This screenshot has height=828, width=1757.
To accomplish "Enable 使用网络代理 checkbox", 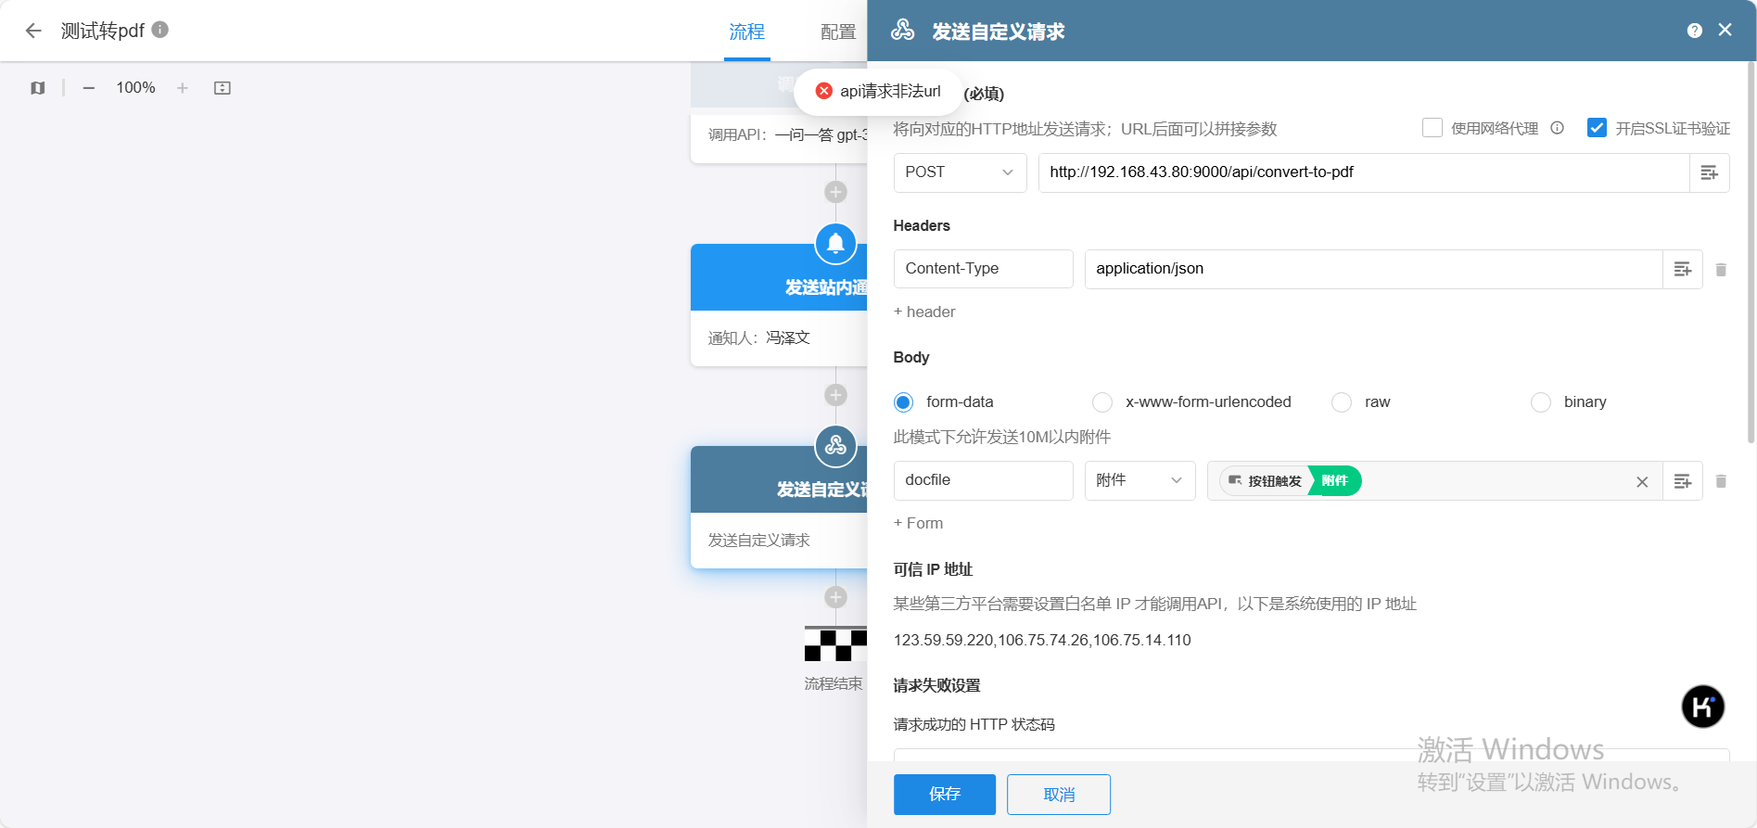I will coord(1432,128).
